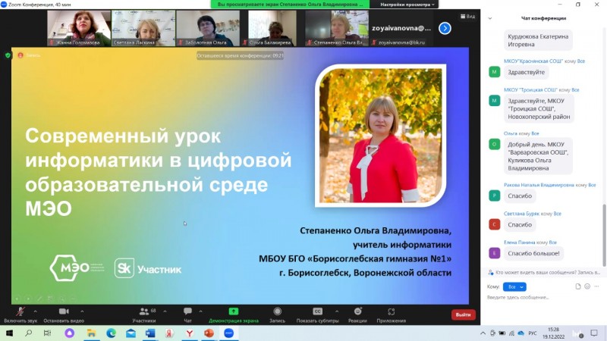Toggle the Чат panel from toolbar

(x=187, y=312)
